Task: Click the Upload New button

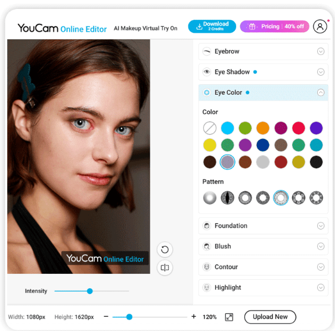Action: [270, 317]
